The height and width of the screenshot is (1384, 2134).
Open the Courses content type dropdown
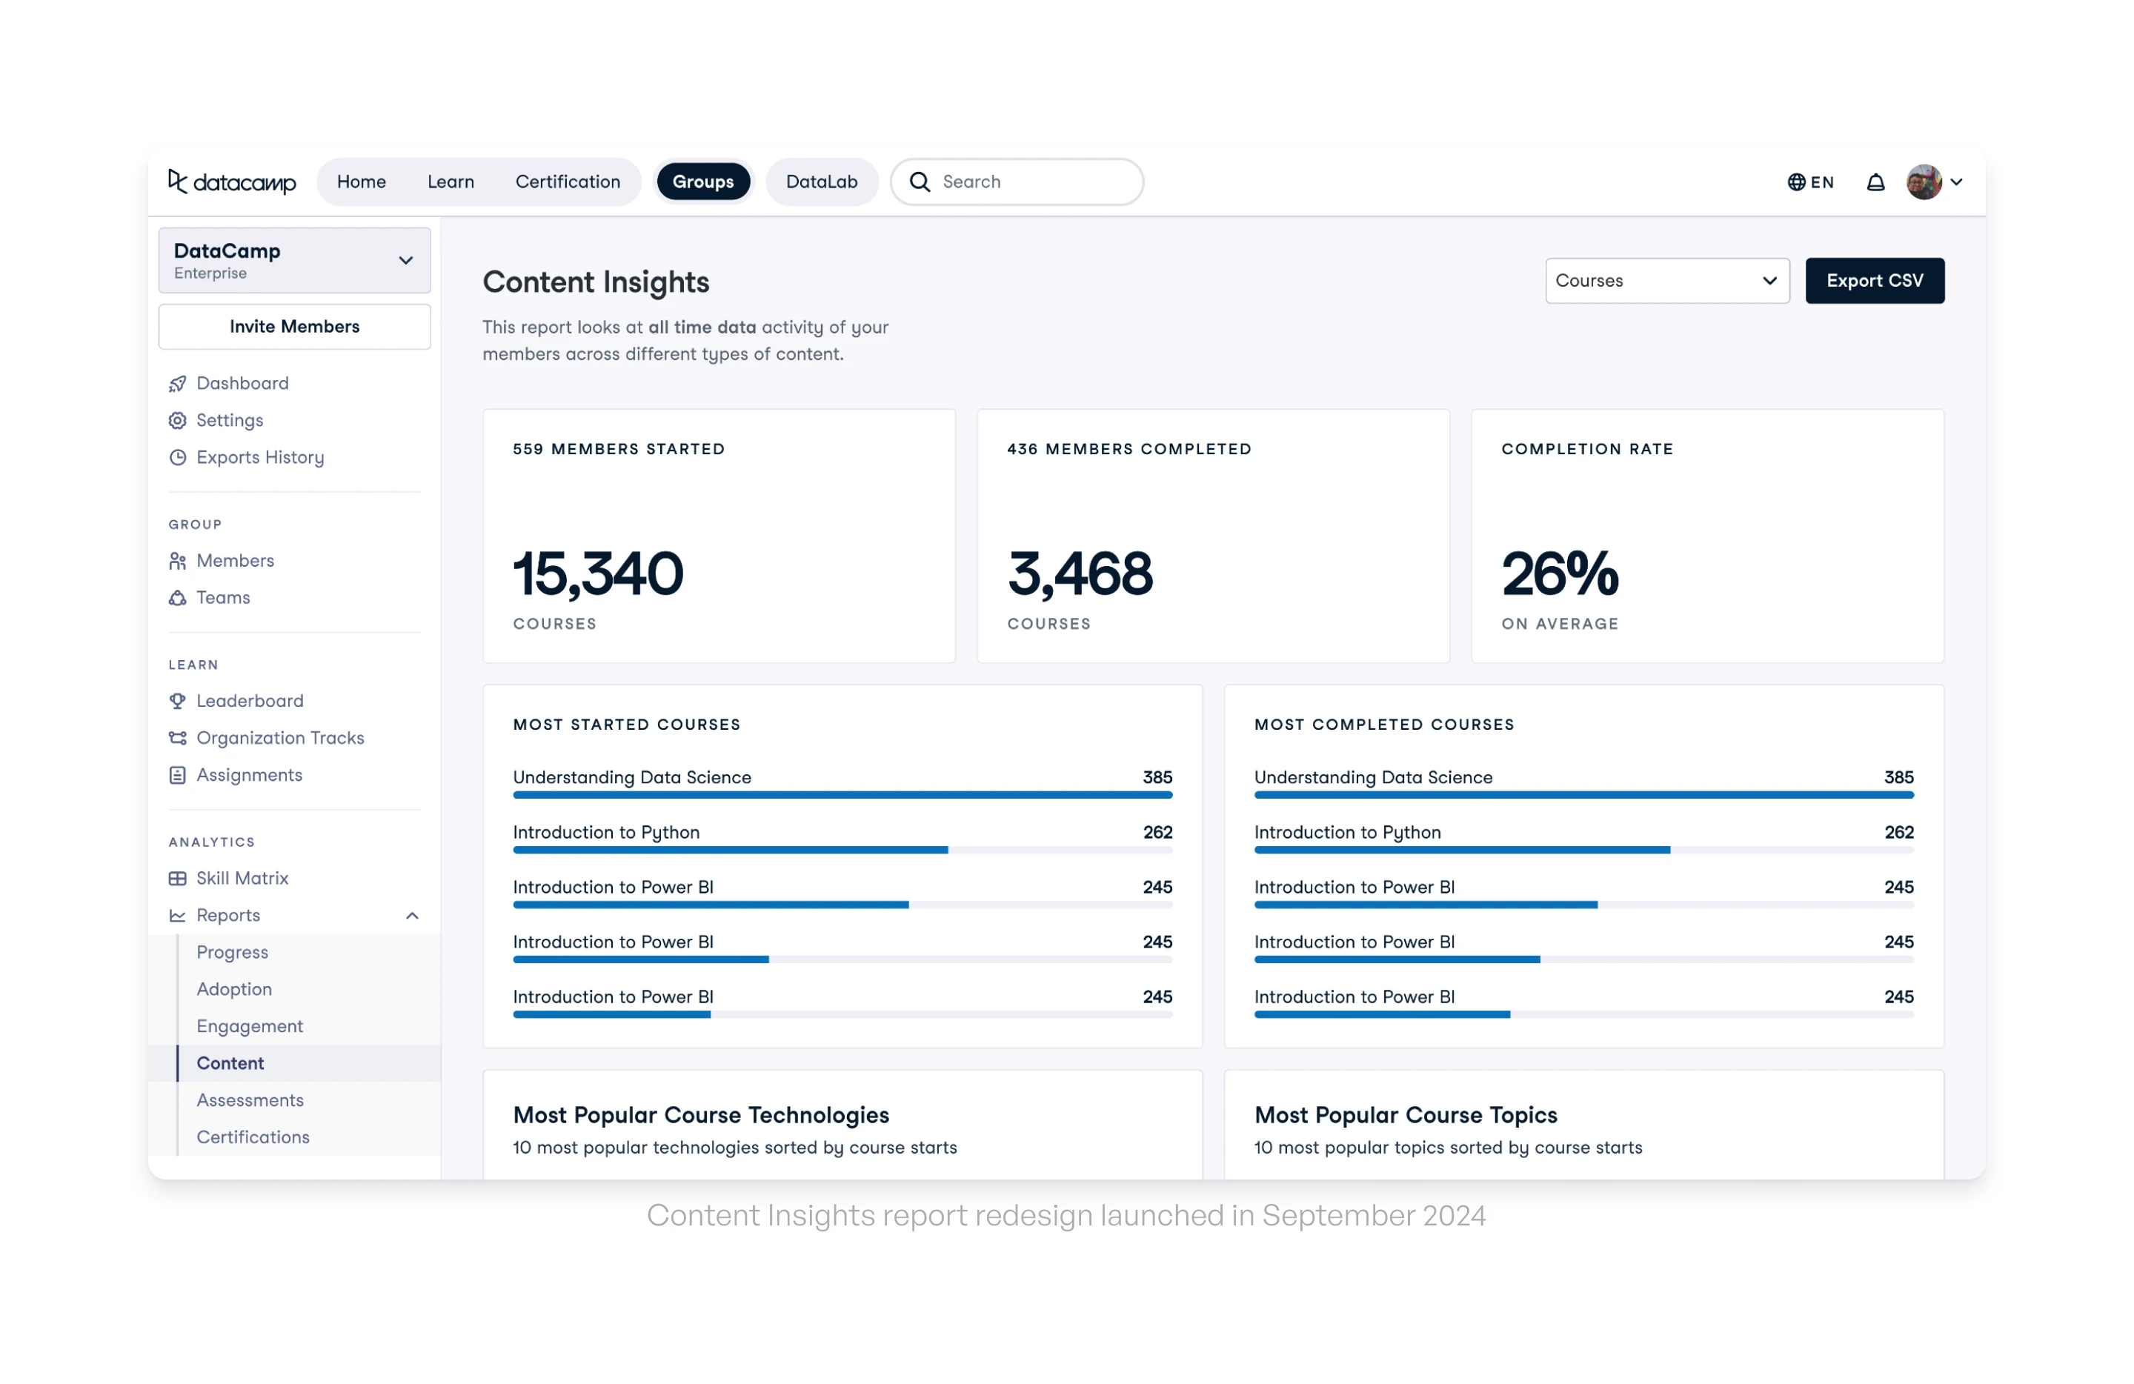click(x=1667, y=281)
